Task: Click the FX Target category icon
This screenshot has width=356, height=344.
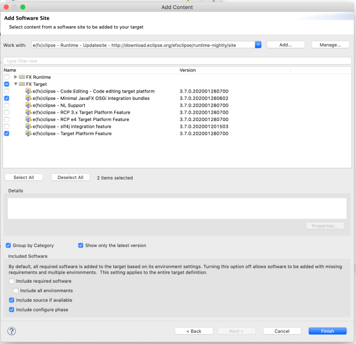Action: [x=22, y=84]
